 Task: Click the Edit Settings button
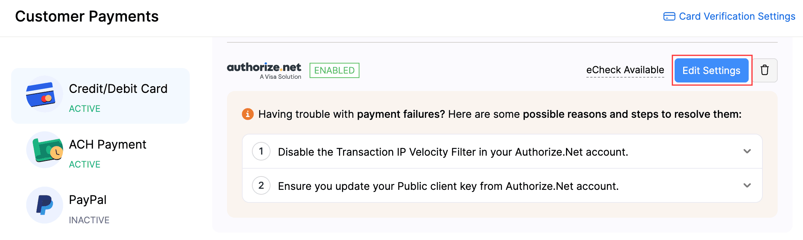click(711, 71)
